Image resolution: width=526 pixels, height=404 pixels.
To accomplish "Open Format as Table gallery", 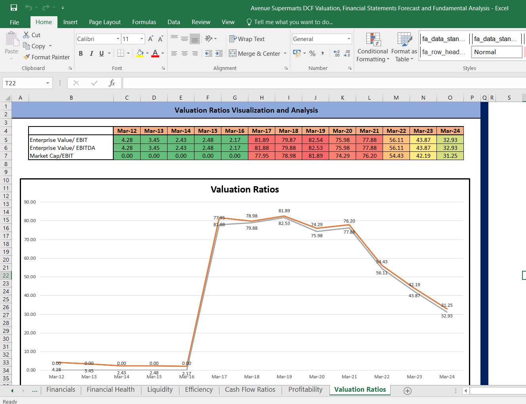I will click(404, 47).
